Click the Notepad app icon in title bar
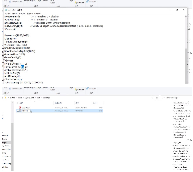The image size is (193, 172). 6,10
